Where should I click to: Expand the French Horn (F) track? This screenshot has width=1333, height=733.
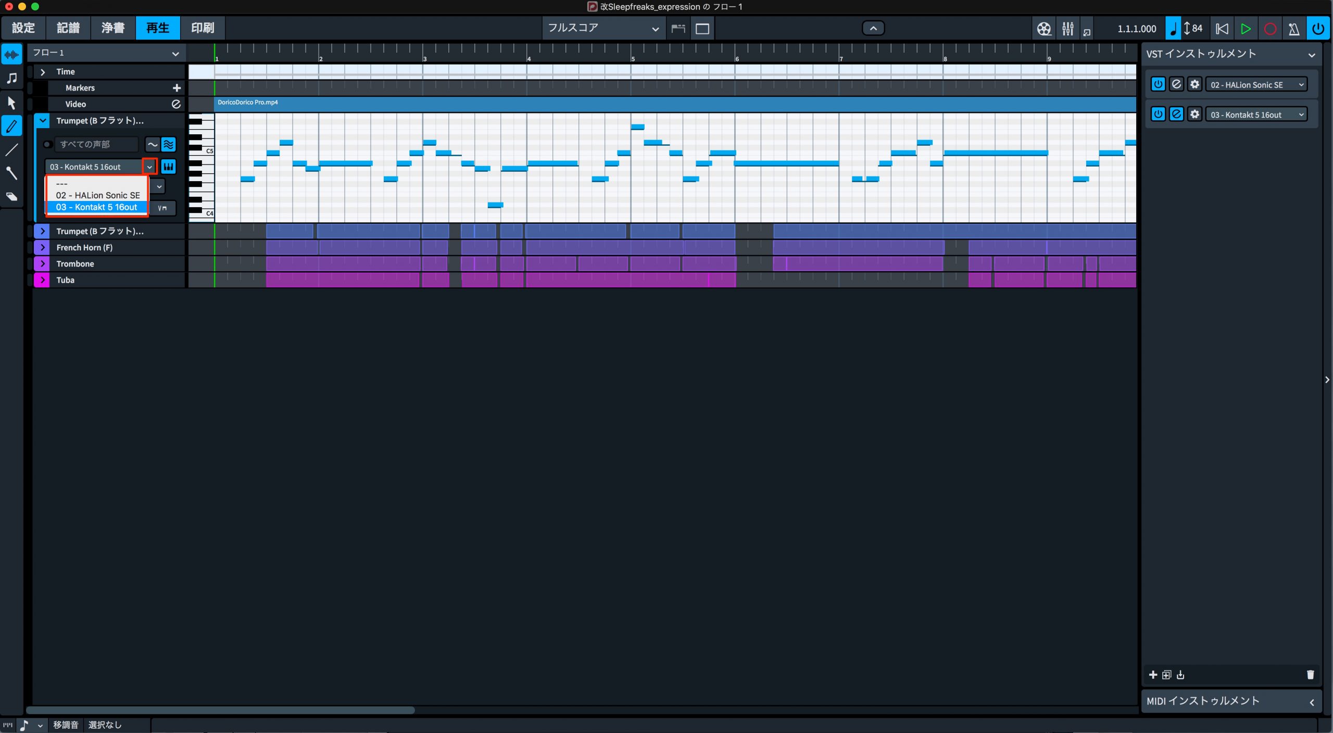click(43, 247)
